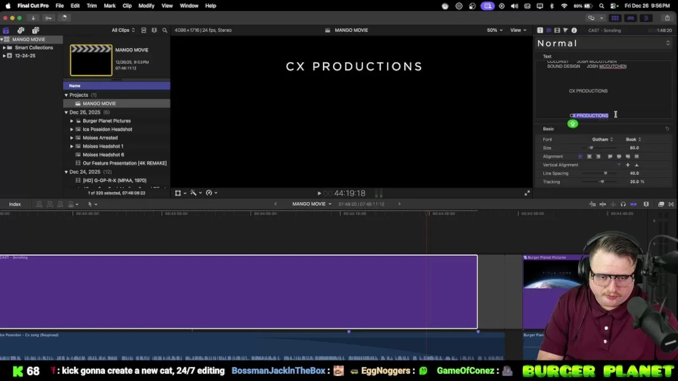Open the timeline Index button
Screen dimensions: 678x381
point(15,204)
